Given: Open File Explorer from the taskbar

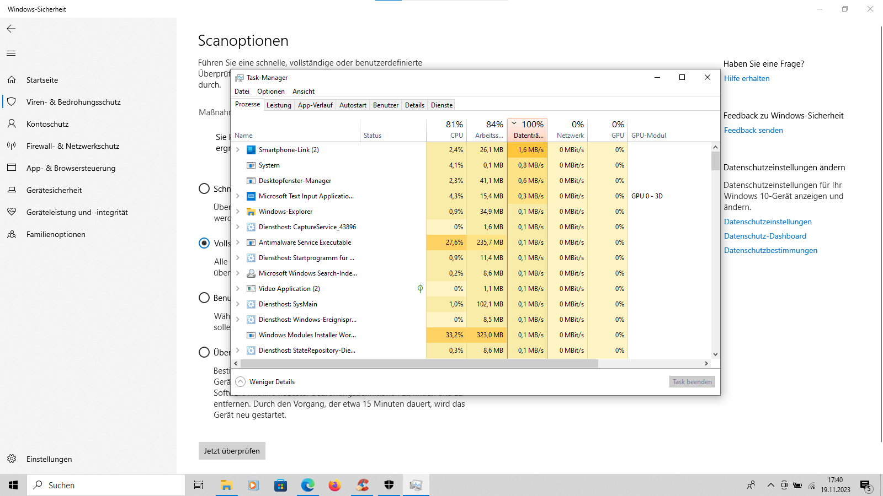Looking at the screenshot, I should (226, 485).
